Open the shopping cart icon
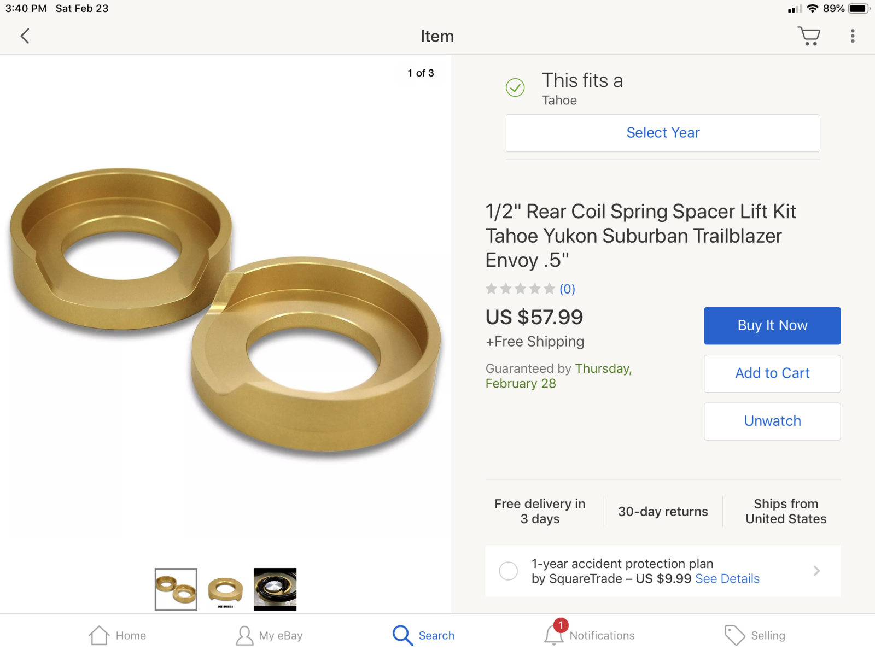The height and width of the screenshot is (656, 875). point(809,36)
